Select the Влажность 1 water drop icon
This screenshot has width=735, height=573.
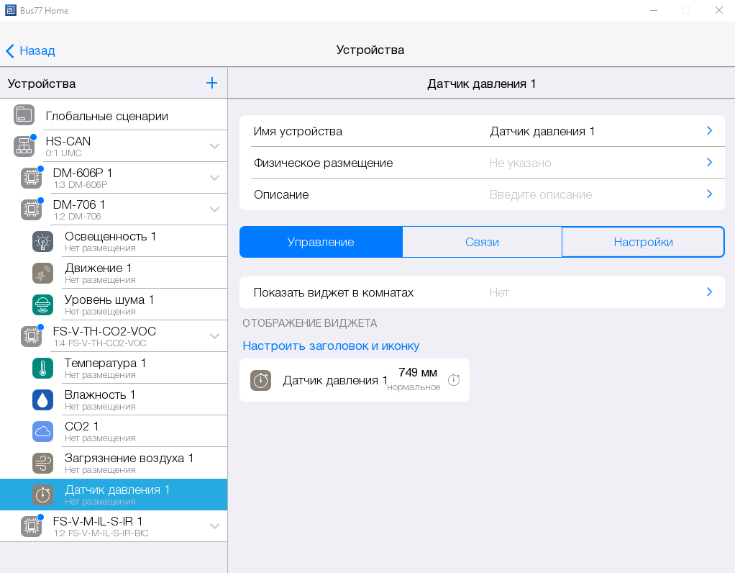42,400
